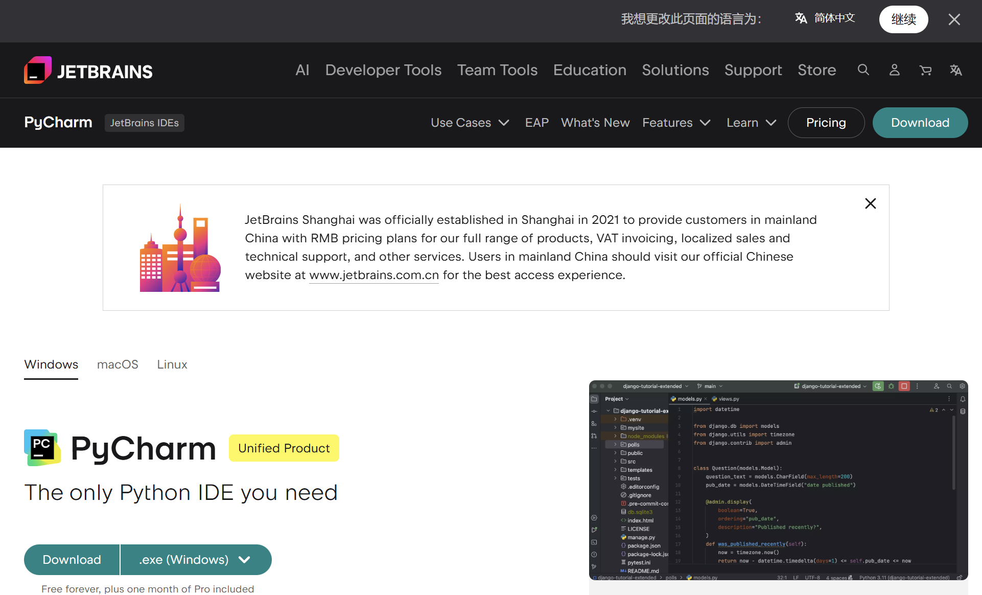Open the site search icon
This screenshot has width=982, height=595.
[863, 70]
